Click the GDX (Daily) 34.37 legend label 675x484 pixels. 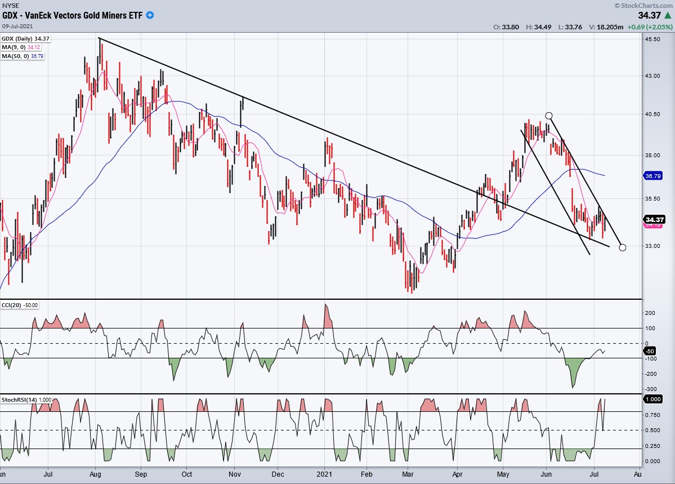coord(25,39)
